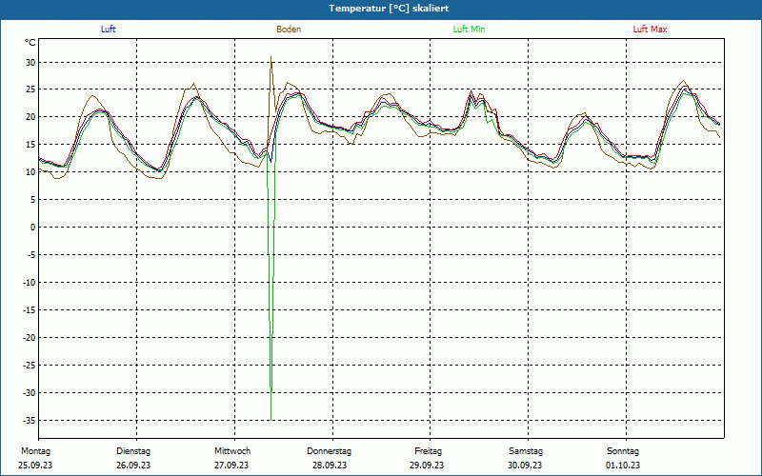Click the 'Donnerstag' day label
This screenshot has width=762, height=476.
(x=329, y=451)
